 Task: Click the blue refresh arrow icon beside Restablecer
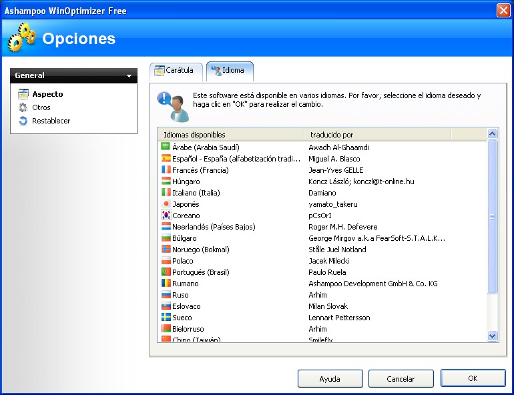pyautogui.click(x=23, y=121)
